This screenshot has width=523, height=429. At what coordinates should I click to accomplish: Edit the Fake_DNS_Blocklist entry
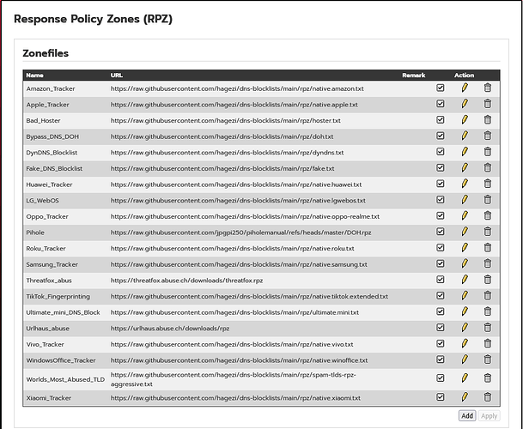pos(465,168)
